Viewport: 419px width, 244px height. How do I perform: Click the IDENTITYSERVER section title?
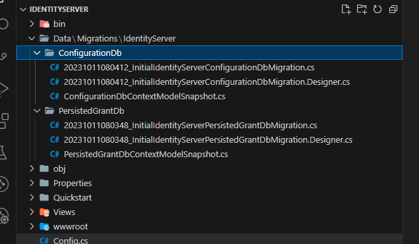(x=59, y=10)
